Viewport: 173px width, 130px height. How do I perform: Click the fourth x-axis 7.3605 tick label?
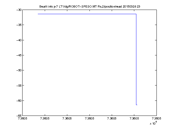coord(90,119)
